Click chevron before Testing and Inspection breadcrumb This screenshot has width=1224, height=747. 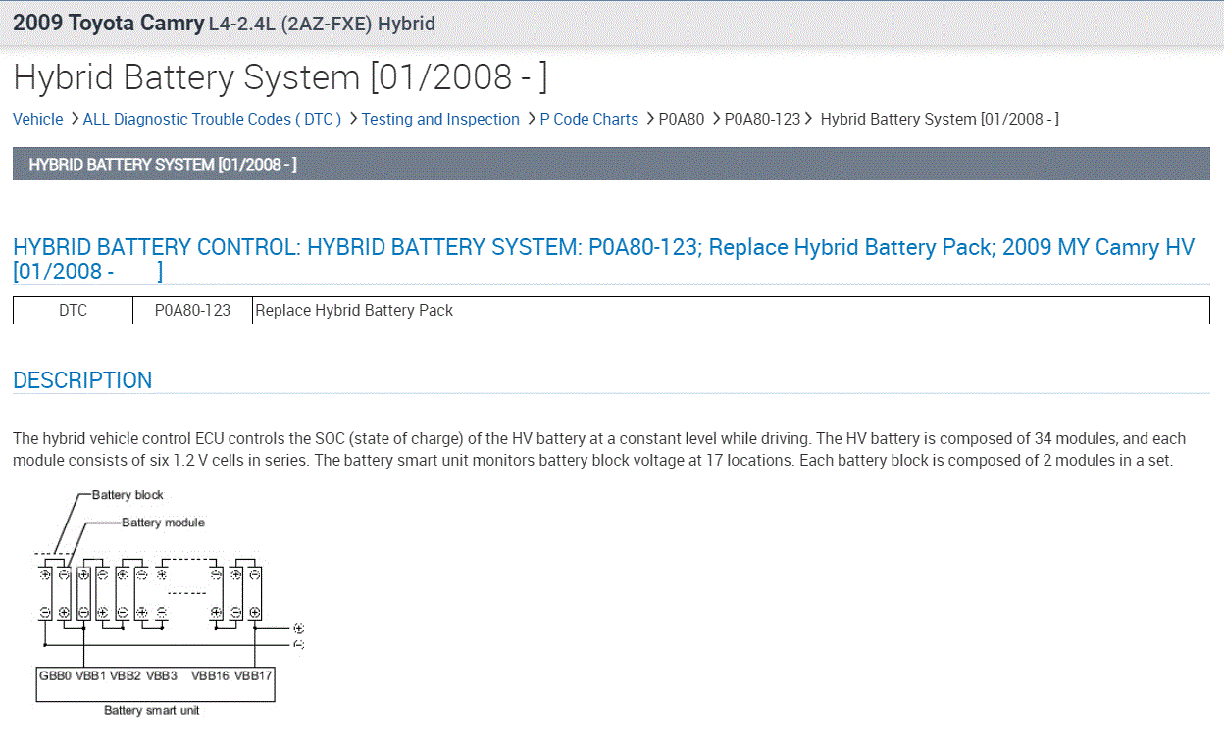[x=353, y=119]
